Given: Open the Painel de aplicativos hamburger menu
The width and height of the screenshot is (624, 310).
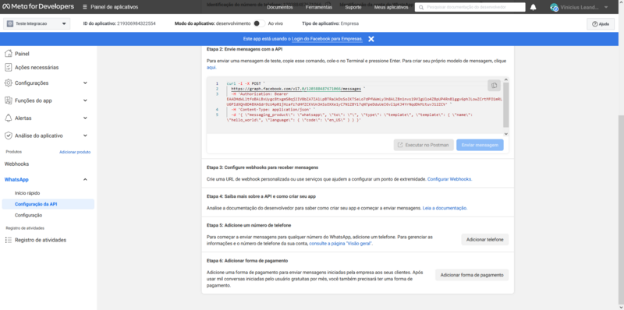Looking at the screenshot, I should pyautogui.click(x=85, y=7).
